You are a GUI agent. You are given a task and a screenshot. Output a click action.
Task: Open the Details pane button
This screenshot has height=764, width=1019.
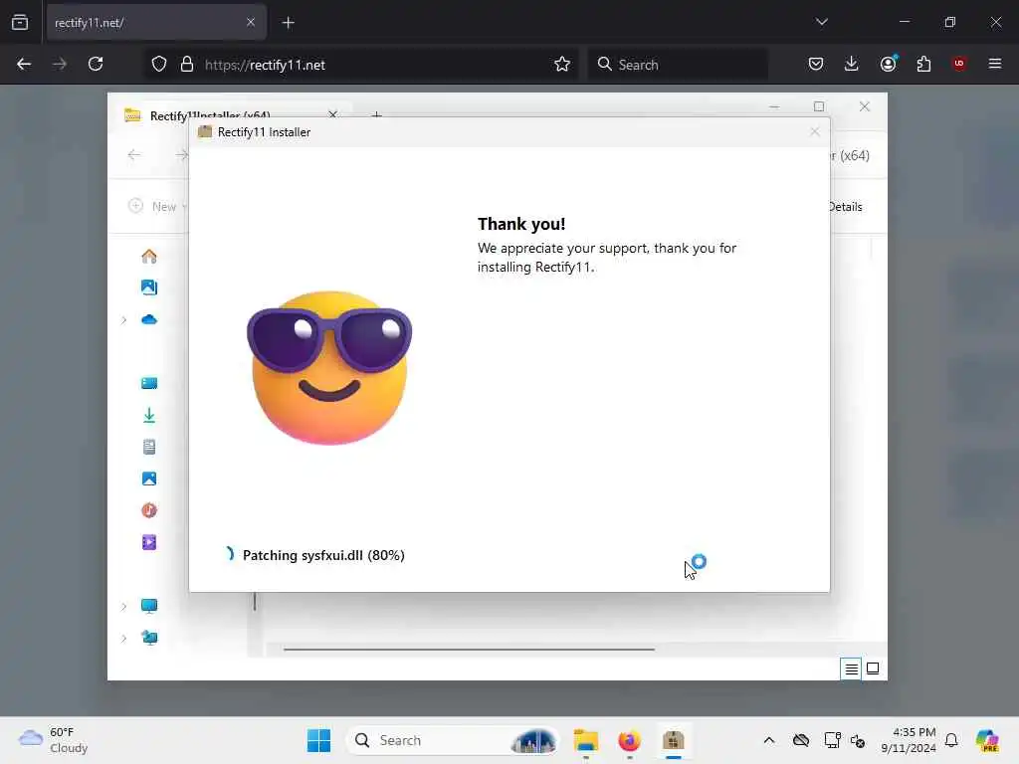tap(846, 207)
